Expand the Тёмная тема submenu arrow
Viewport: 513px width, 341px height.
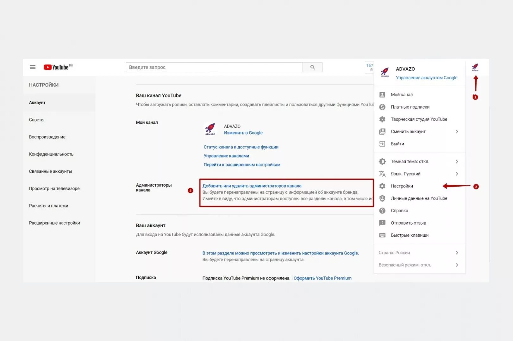[x=457, y=162]
